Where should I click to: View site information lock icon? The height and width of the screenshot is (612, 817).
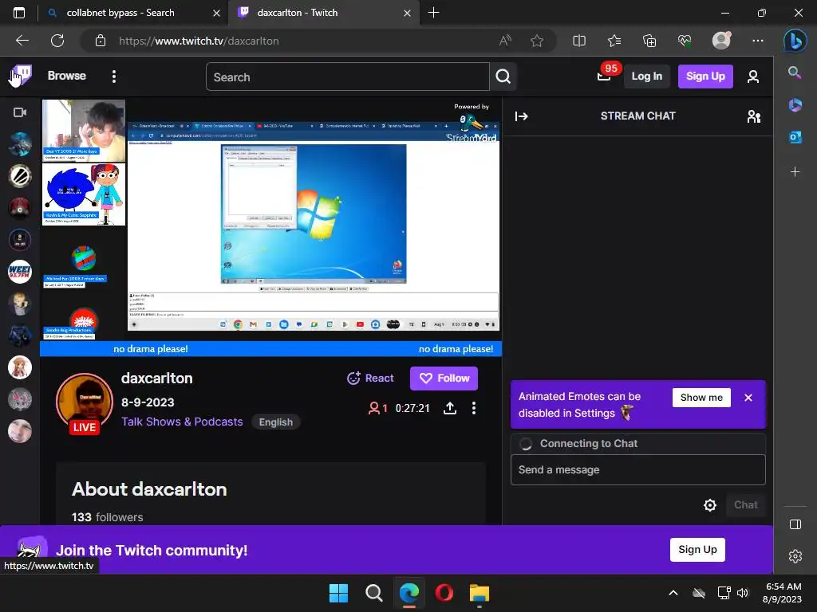point(101,41)
